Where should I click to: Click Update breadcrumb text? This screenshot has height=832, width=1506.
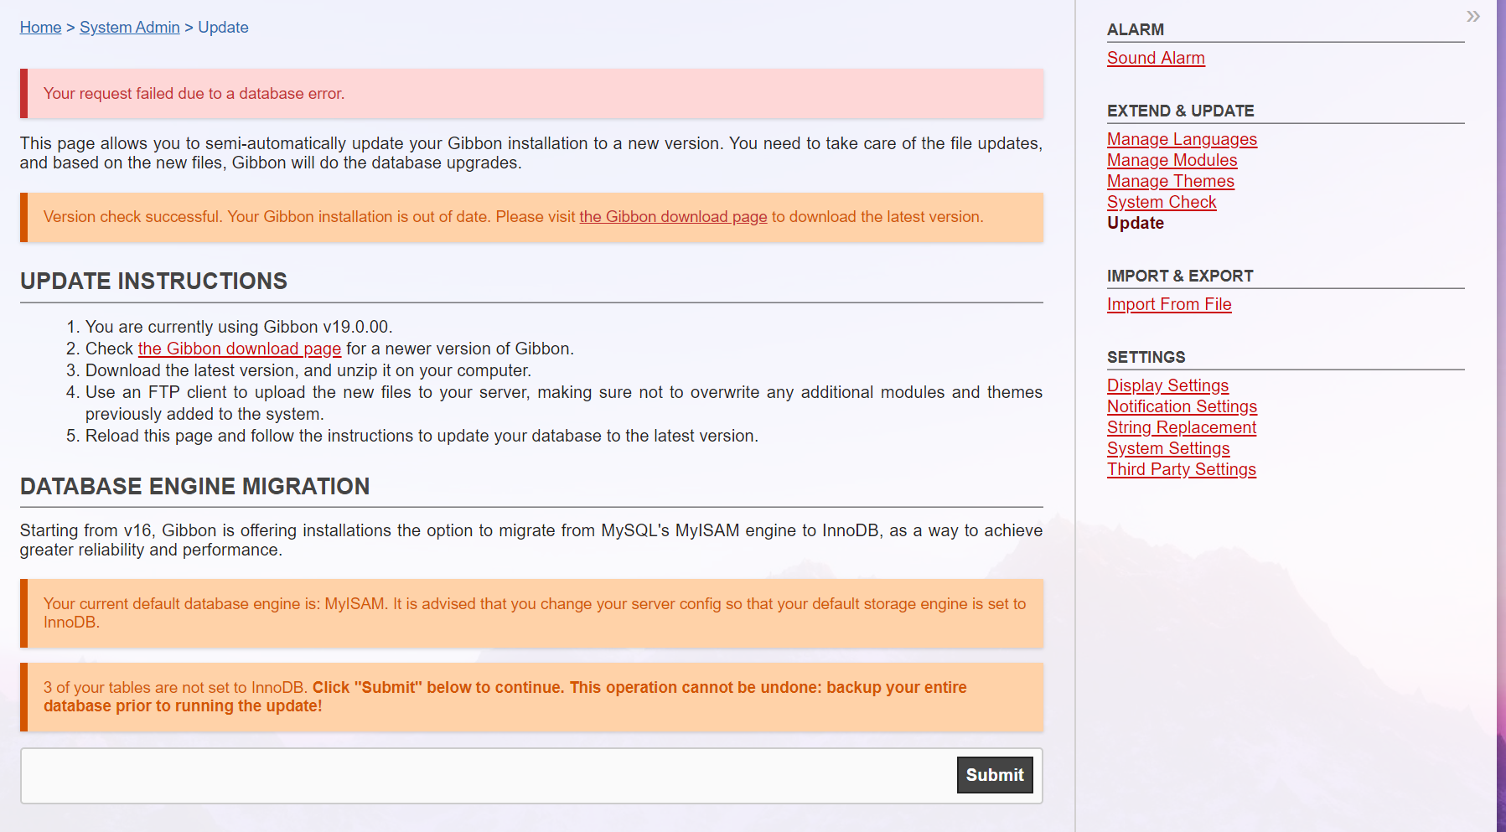point(223,28)
